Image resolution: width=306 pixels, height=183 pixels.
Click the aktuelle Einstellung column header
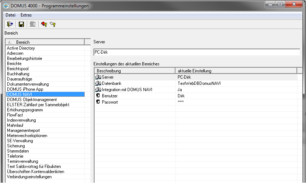click(236, 71)
